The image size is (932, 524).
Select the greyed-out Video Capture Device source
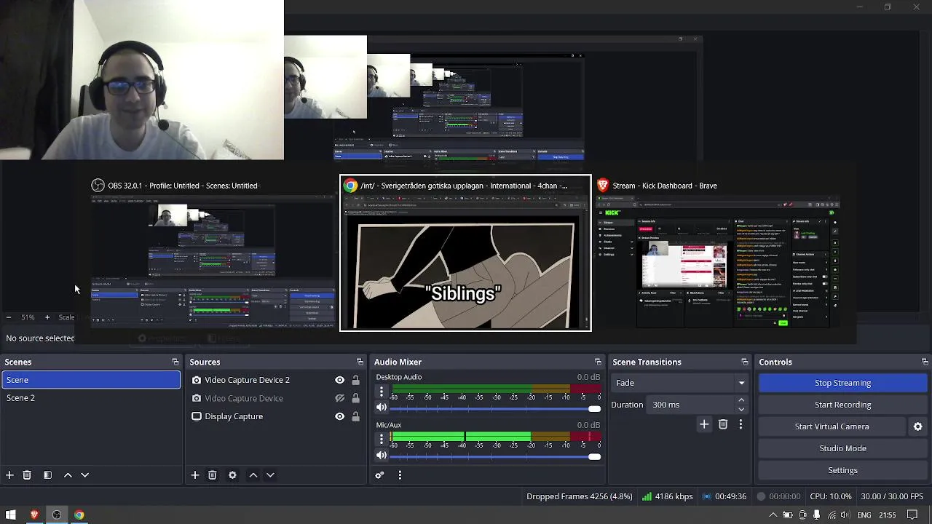pos(243,398)
